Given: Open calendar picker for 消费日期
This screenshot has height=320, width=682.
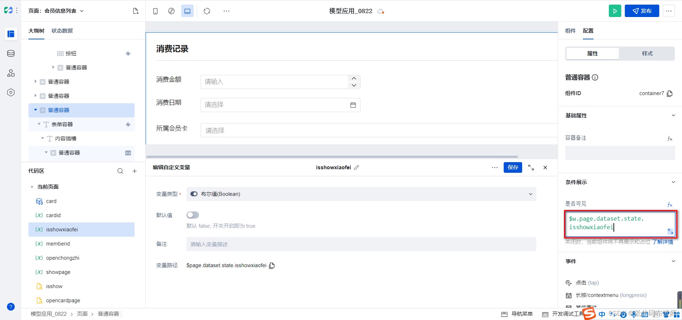Looking at the screenshot, I should click(353, 105).
